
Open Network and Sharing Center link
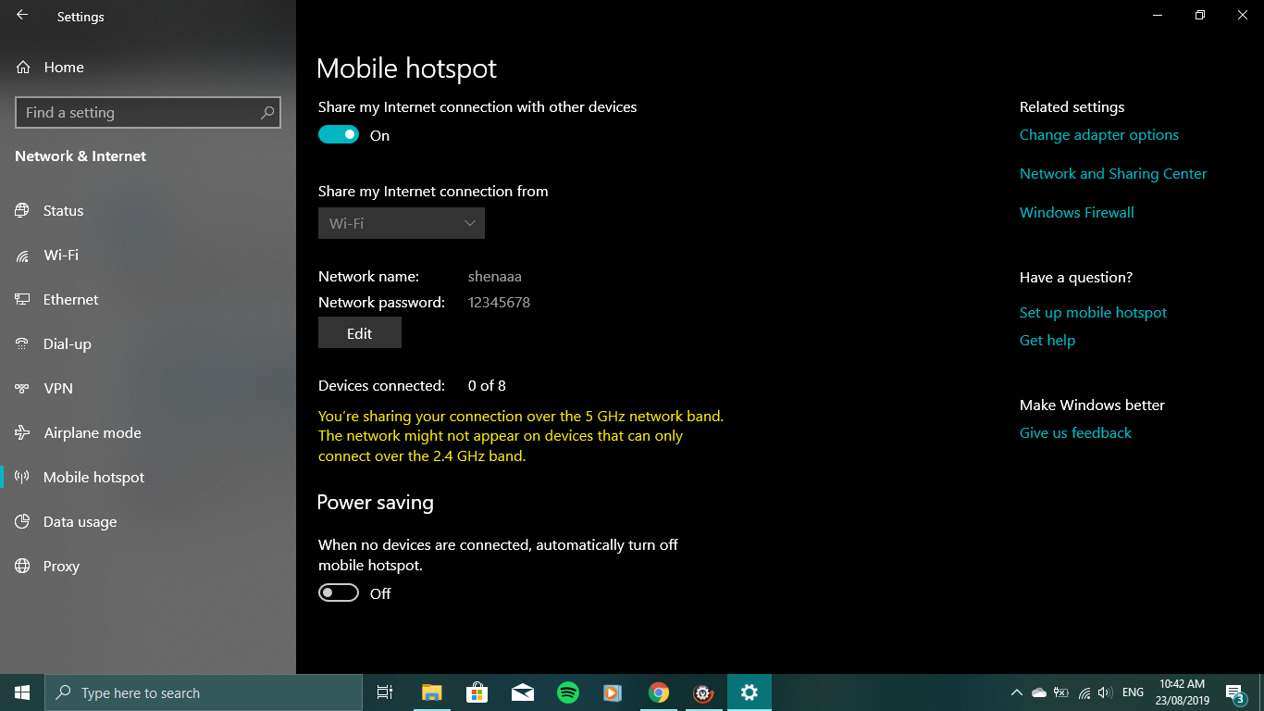(x=1113, y=174)
